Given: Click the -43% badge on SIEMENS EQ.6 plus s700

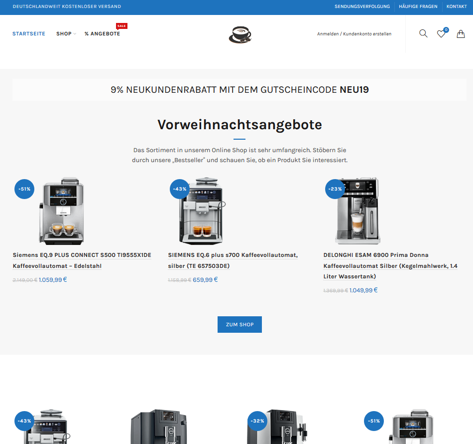Looking at the screenshot, I should tap(180, 189).
